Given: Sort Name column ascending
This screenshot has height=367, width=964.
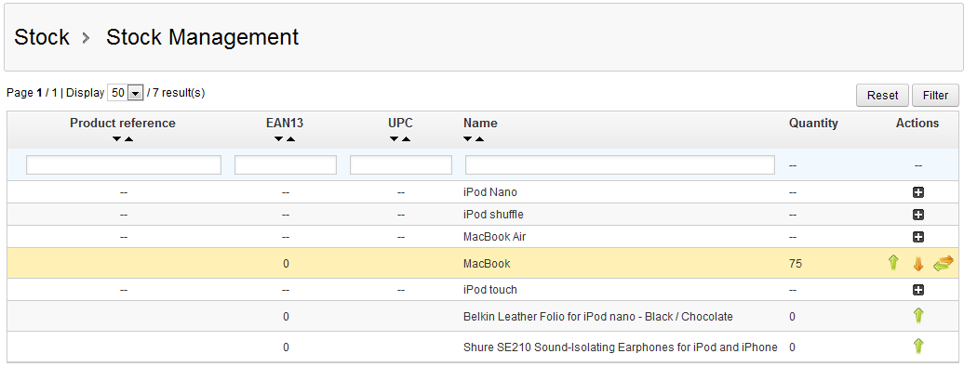Looking at the screenshot, I should 479,139.
